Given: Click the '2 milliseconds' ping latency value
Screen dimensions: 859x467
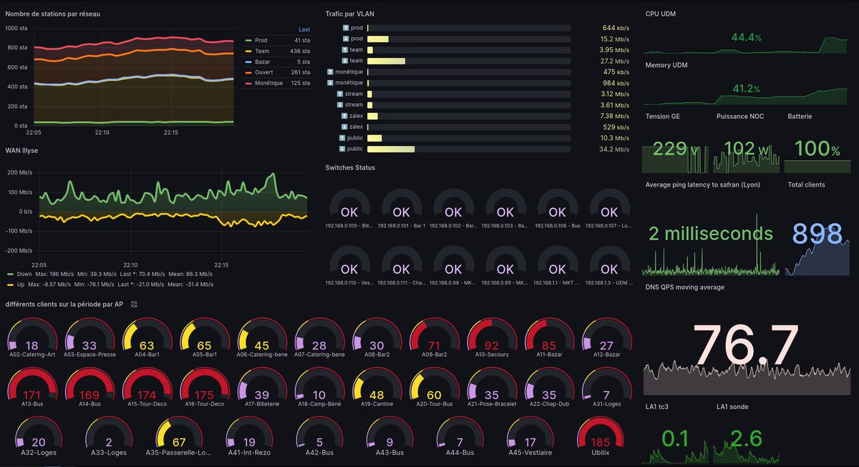Looking at the screenshot, I should point(711,234).
